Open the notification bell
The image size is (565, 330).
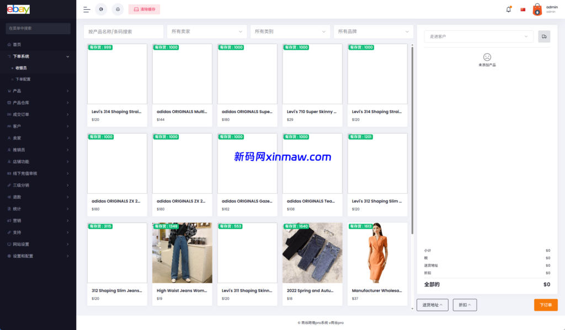tap(508, 9)
